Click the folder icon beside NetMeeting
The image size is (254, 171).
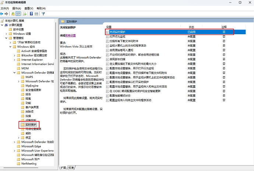[18, 164]
